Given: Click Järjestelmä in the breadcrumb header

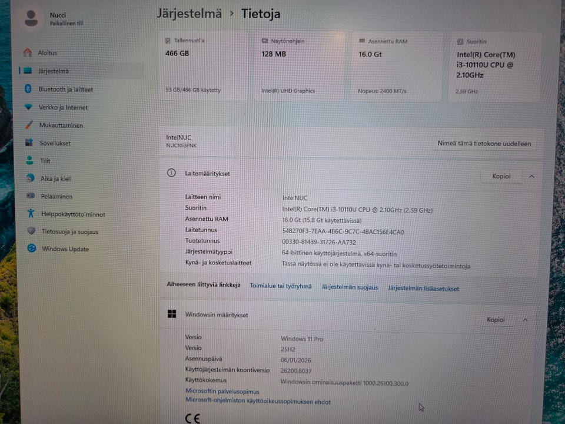Looking at the screenshot, I should coord(189,14).
